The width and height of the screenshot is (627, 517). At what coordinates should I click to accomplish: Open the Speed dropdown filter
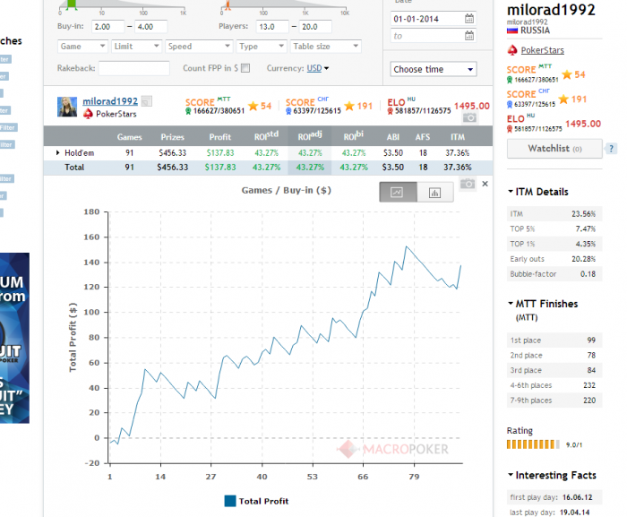(x=199, y=47)
